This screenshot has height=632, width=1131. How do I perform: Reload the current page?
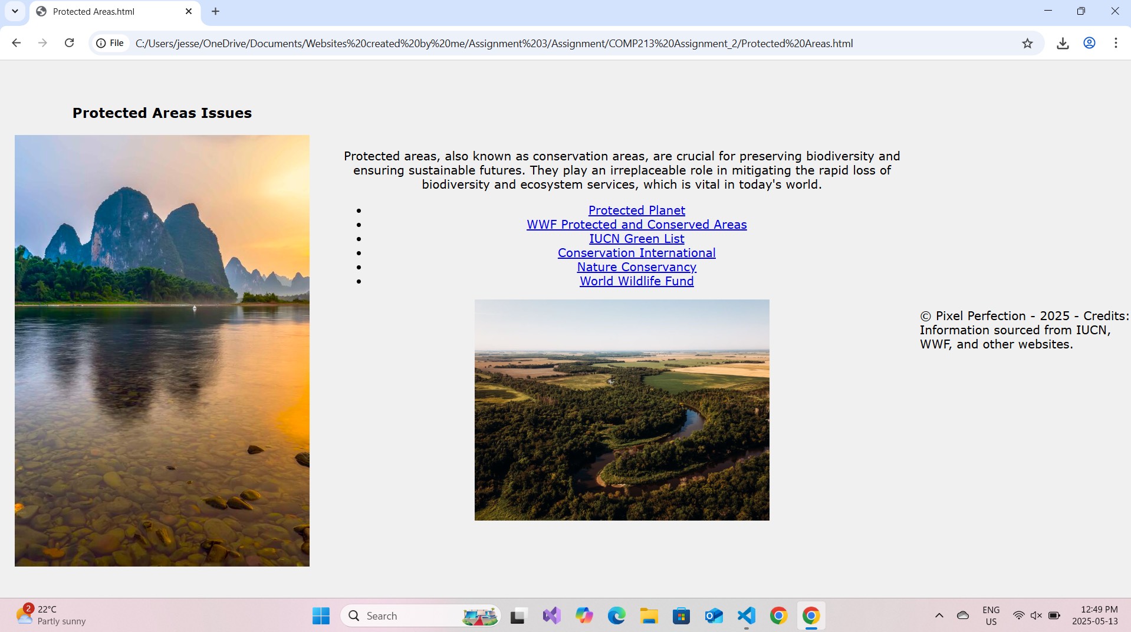tap(69, 43)
